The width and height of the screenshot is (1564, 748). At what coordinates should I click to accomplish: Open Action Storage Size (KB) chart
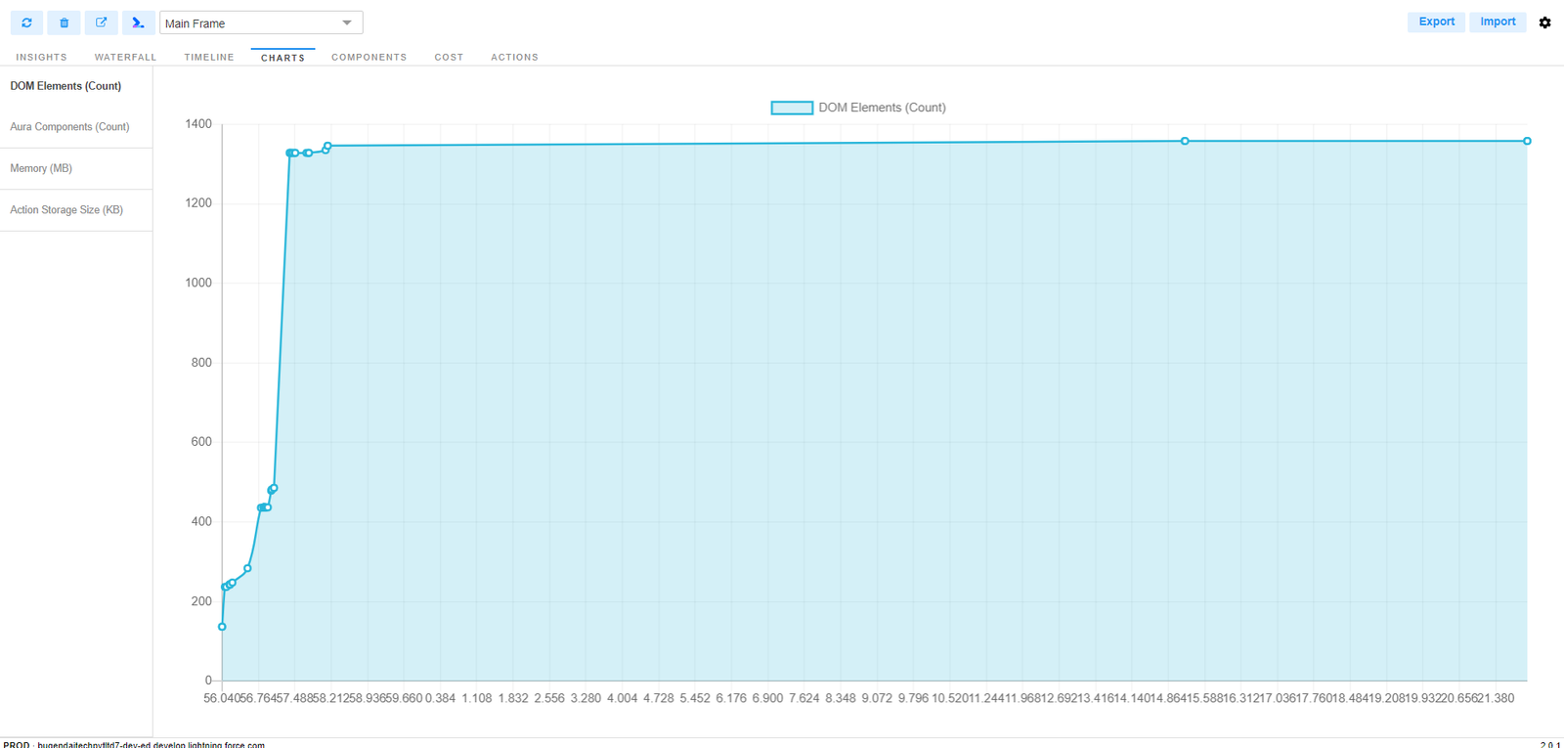[66, 209]
